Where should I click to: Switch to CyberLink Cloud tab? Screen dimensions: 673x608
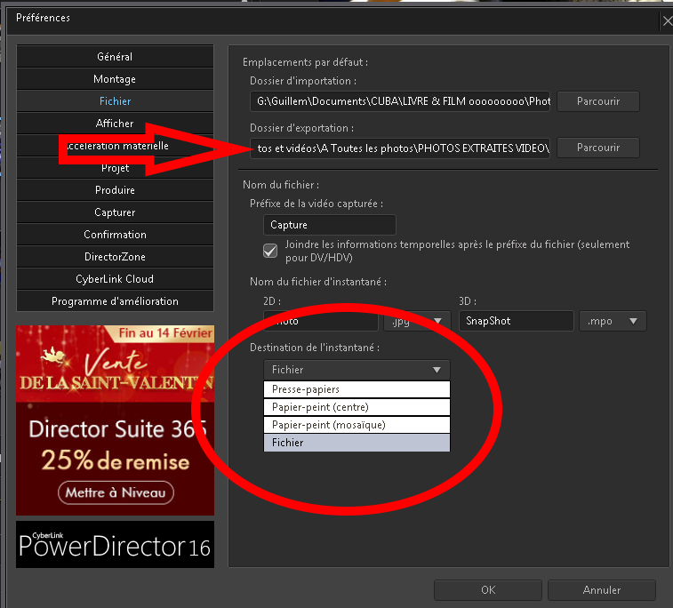(x=115, y=279)
